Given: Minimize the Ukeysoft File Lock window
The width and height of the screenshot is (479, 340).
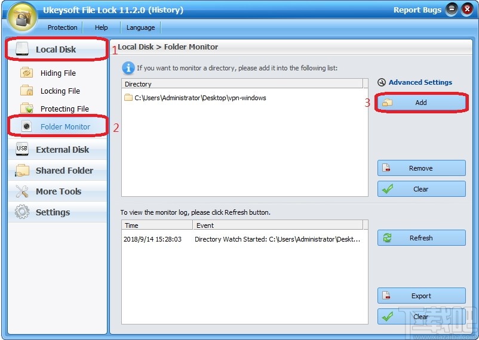Looking at the screenshot, I should 452,10.
